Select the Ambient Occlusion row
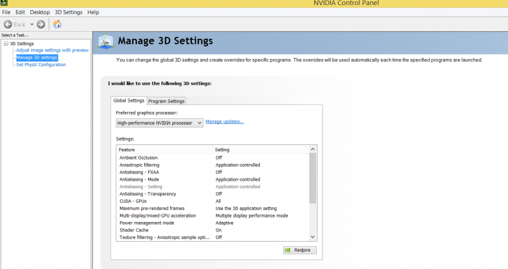Screen dimensions: 508x269 (213, 158)
